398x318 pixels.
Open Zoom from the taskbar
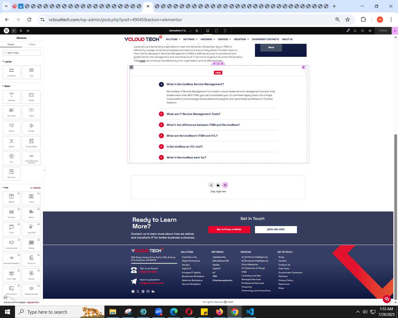tap(159, 312)
